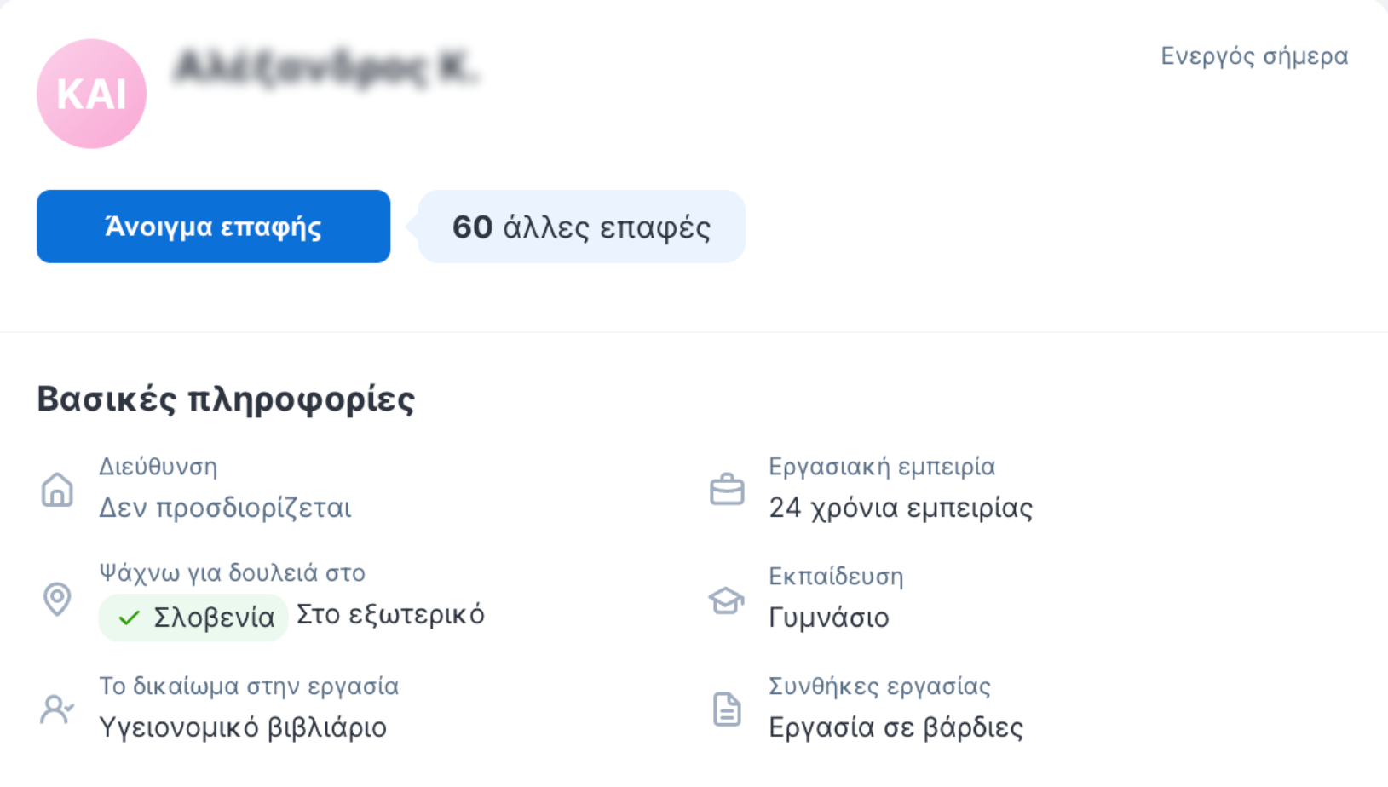Click 24 χρόνια εμπειρίας value

point(901,508)
